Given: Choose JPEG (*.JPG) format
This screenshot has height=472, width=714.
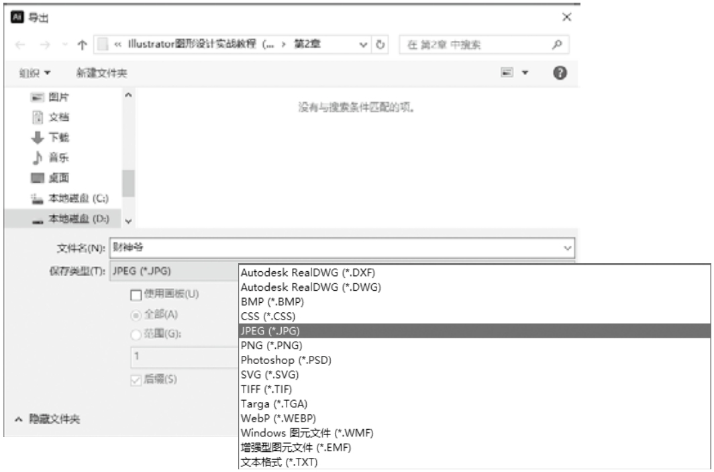Looking at the screenshot, I should (x=474, y=331).
